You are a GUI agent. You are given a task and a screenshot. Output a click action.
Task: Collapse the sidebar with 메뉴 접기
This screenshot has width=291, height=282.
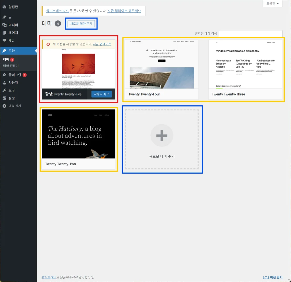coord(18,106)
